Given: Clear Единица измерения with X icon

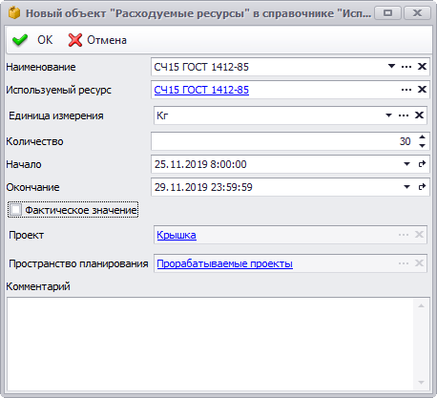Looking at the screenshot, I should [419, 115].
